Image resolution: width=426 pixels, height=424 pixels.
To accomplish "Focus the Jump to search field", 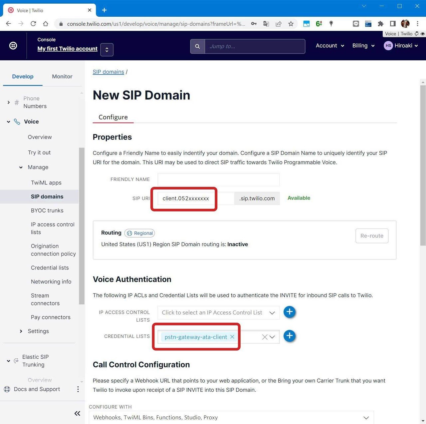I will click(255, 46).
